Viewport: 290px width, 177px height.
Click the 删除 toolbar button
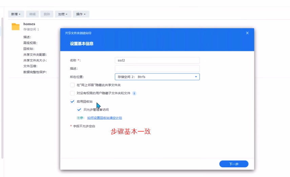coord(47,14)
